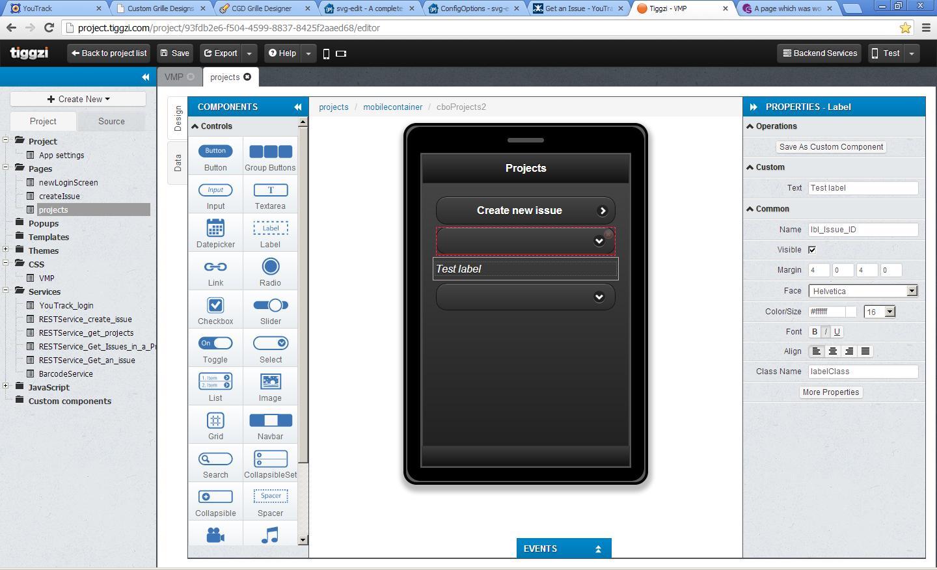Screen dimensions: 937x570
Task: Uncheck the Visible checkbox
Action: pyautogui.click(x=812, y=250)
